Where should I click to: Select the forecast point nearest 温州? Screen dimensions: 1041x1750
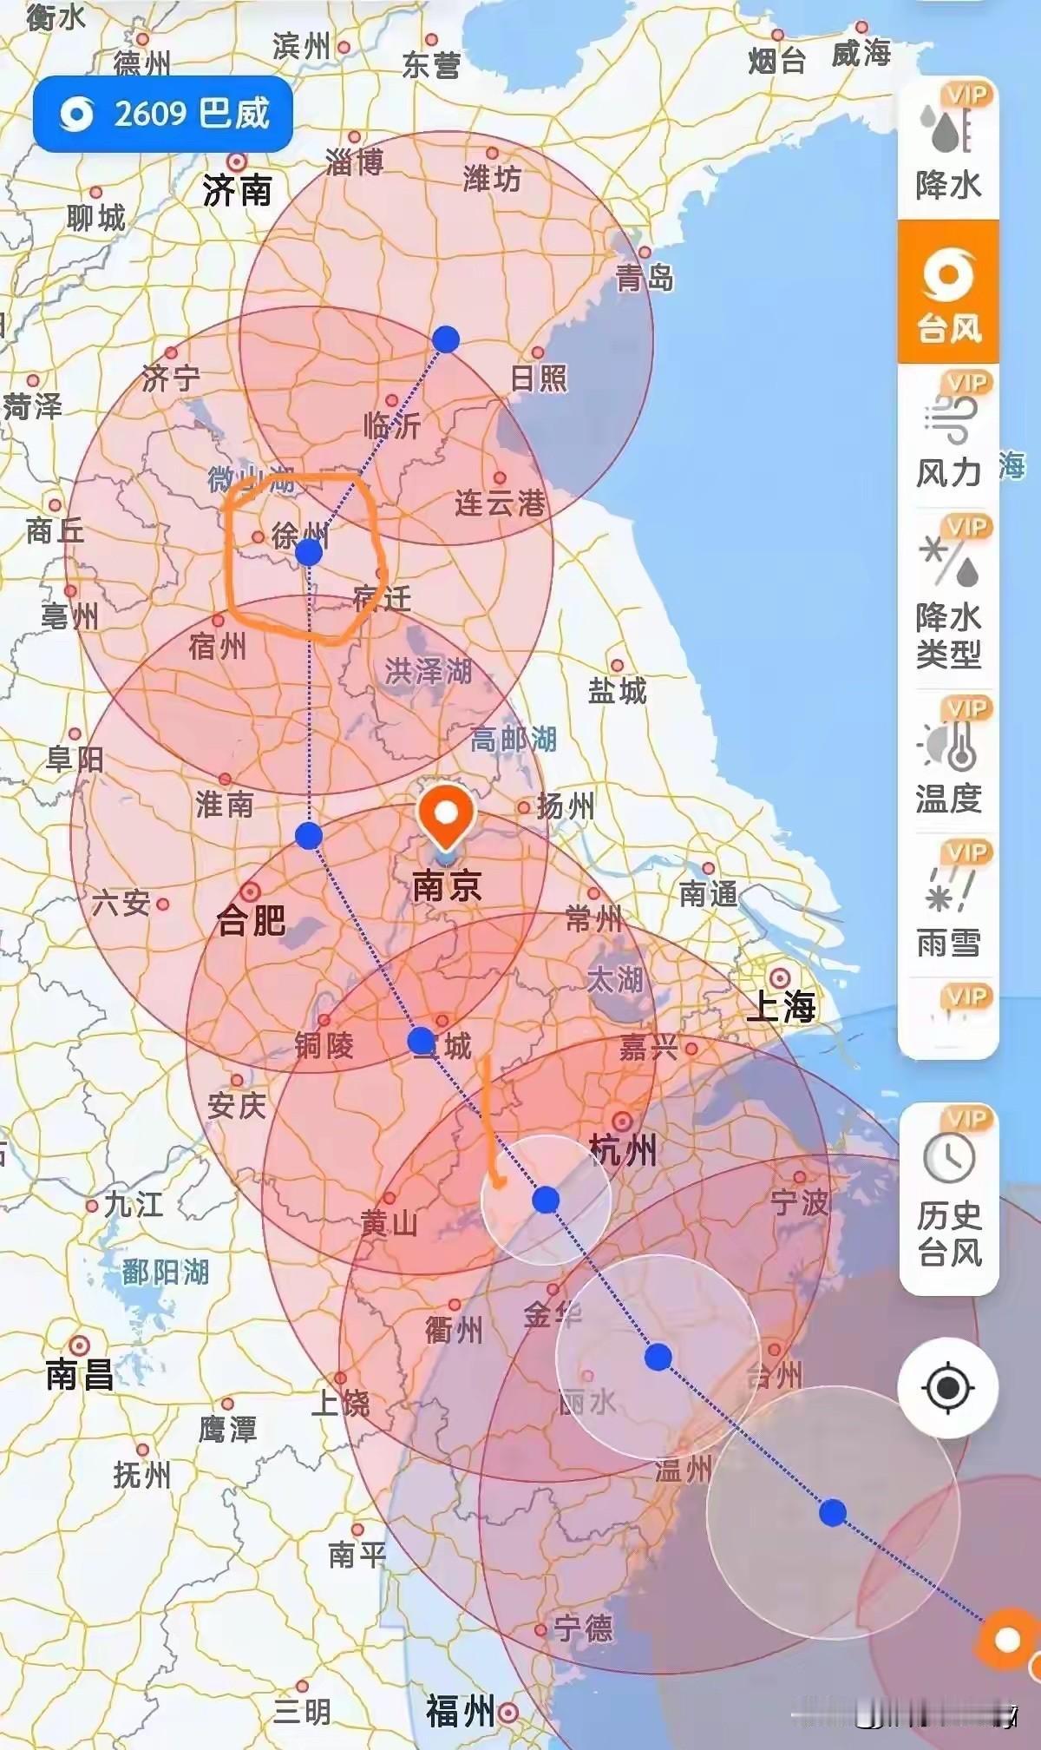tap(833, 1512)
